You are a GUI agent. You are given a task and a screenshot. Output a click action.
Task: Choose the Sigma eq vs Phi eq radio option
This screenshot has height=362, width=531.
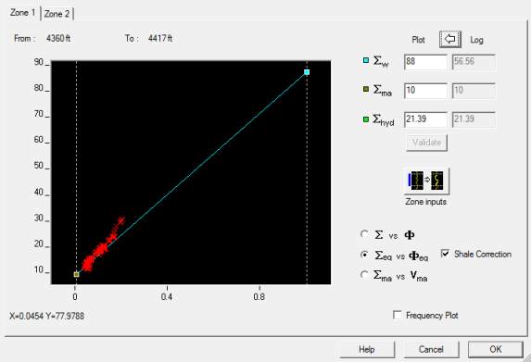coord(364,255)
